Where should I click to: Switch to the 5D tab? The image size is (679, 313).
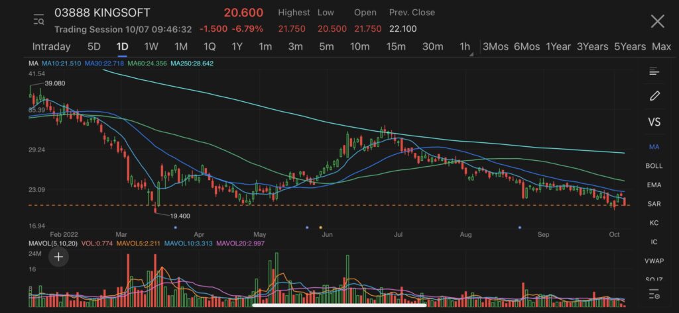[93, 47]
